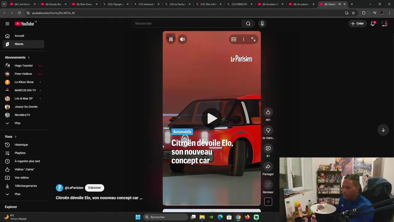Open Le Kikoo Show channel
The height and width of the screenshot is (222, 394).
point(23,82)
